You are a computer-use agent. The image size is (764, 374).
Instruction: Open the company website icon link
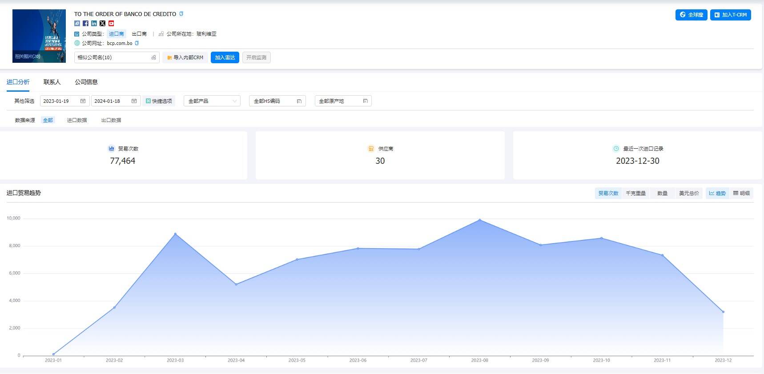77,23
